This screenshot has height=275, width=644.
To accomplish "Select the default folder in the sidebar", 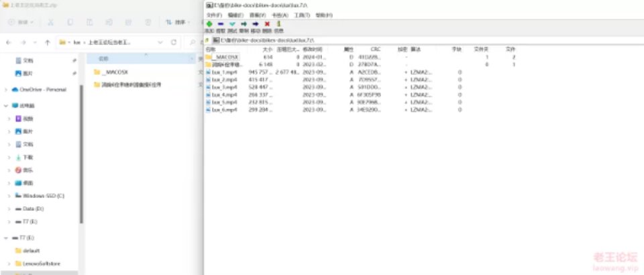I will tap(27, 250).
